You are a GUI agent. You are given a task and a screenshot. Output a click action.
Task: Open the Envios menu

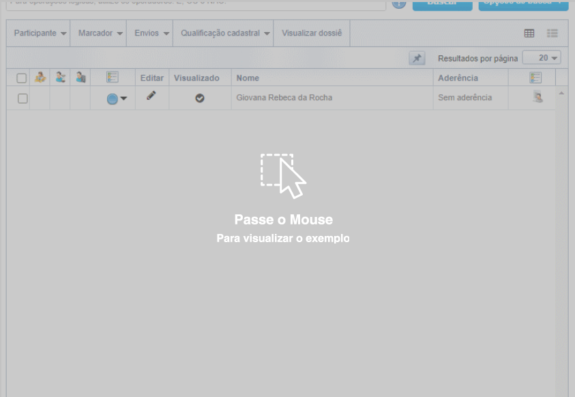click(151, 33)
